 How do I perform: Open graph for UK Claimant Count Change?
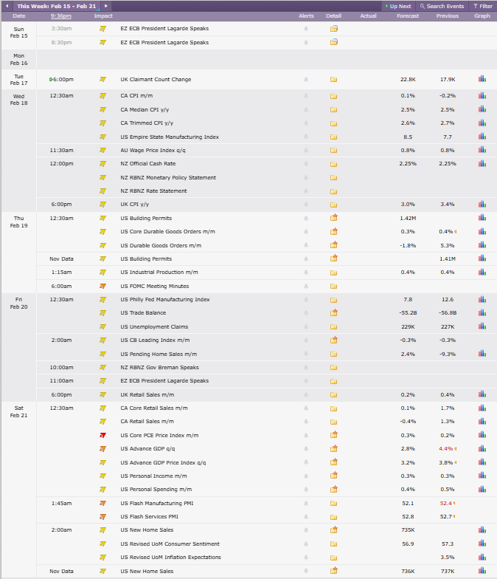(x=482, y=79)
